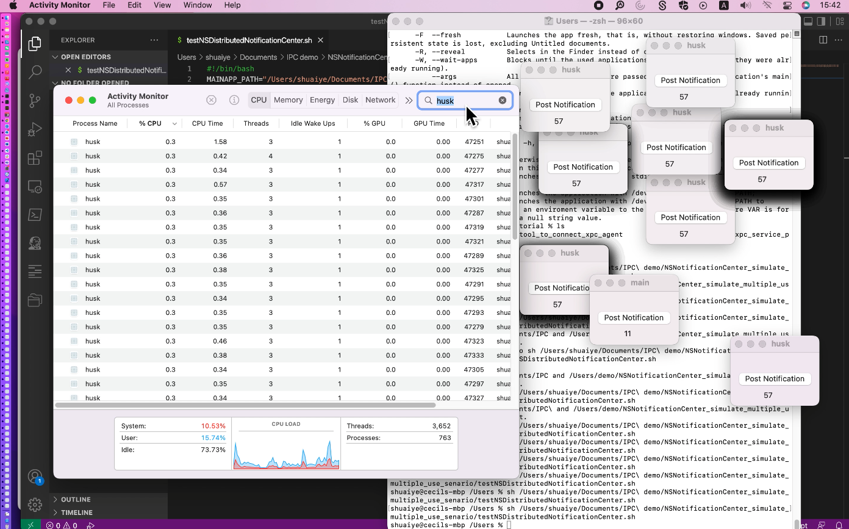This screenshot has width=849, height=529.
Task: Open Explorer more actions ellipsis
Action: (154, 40)
